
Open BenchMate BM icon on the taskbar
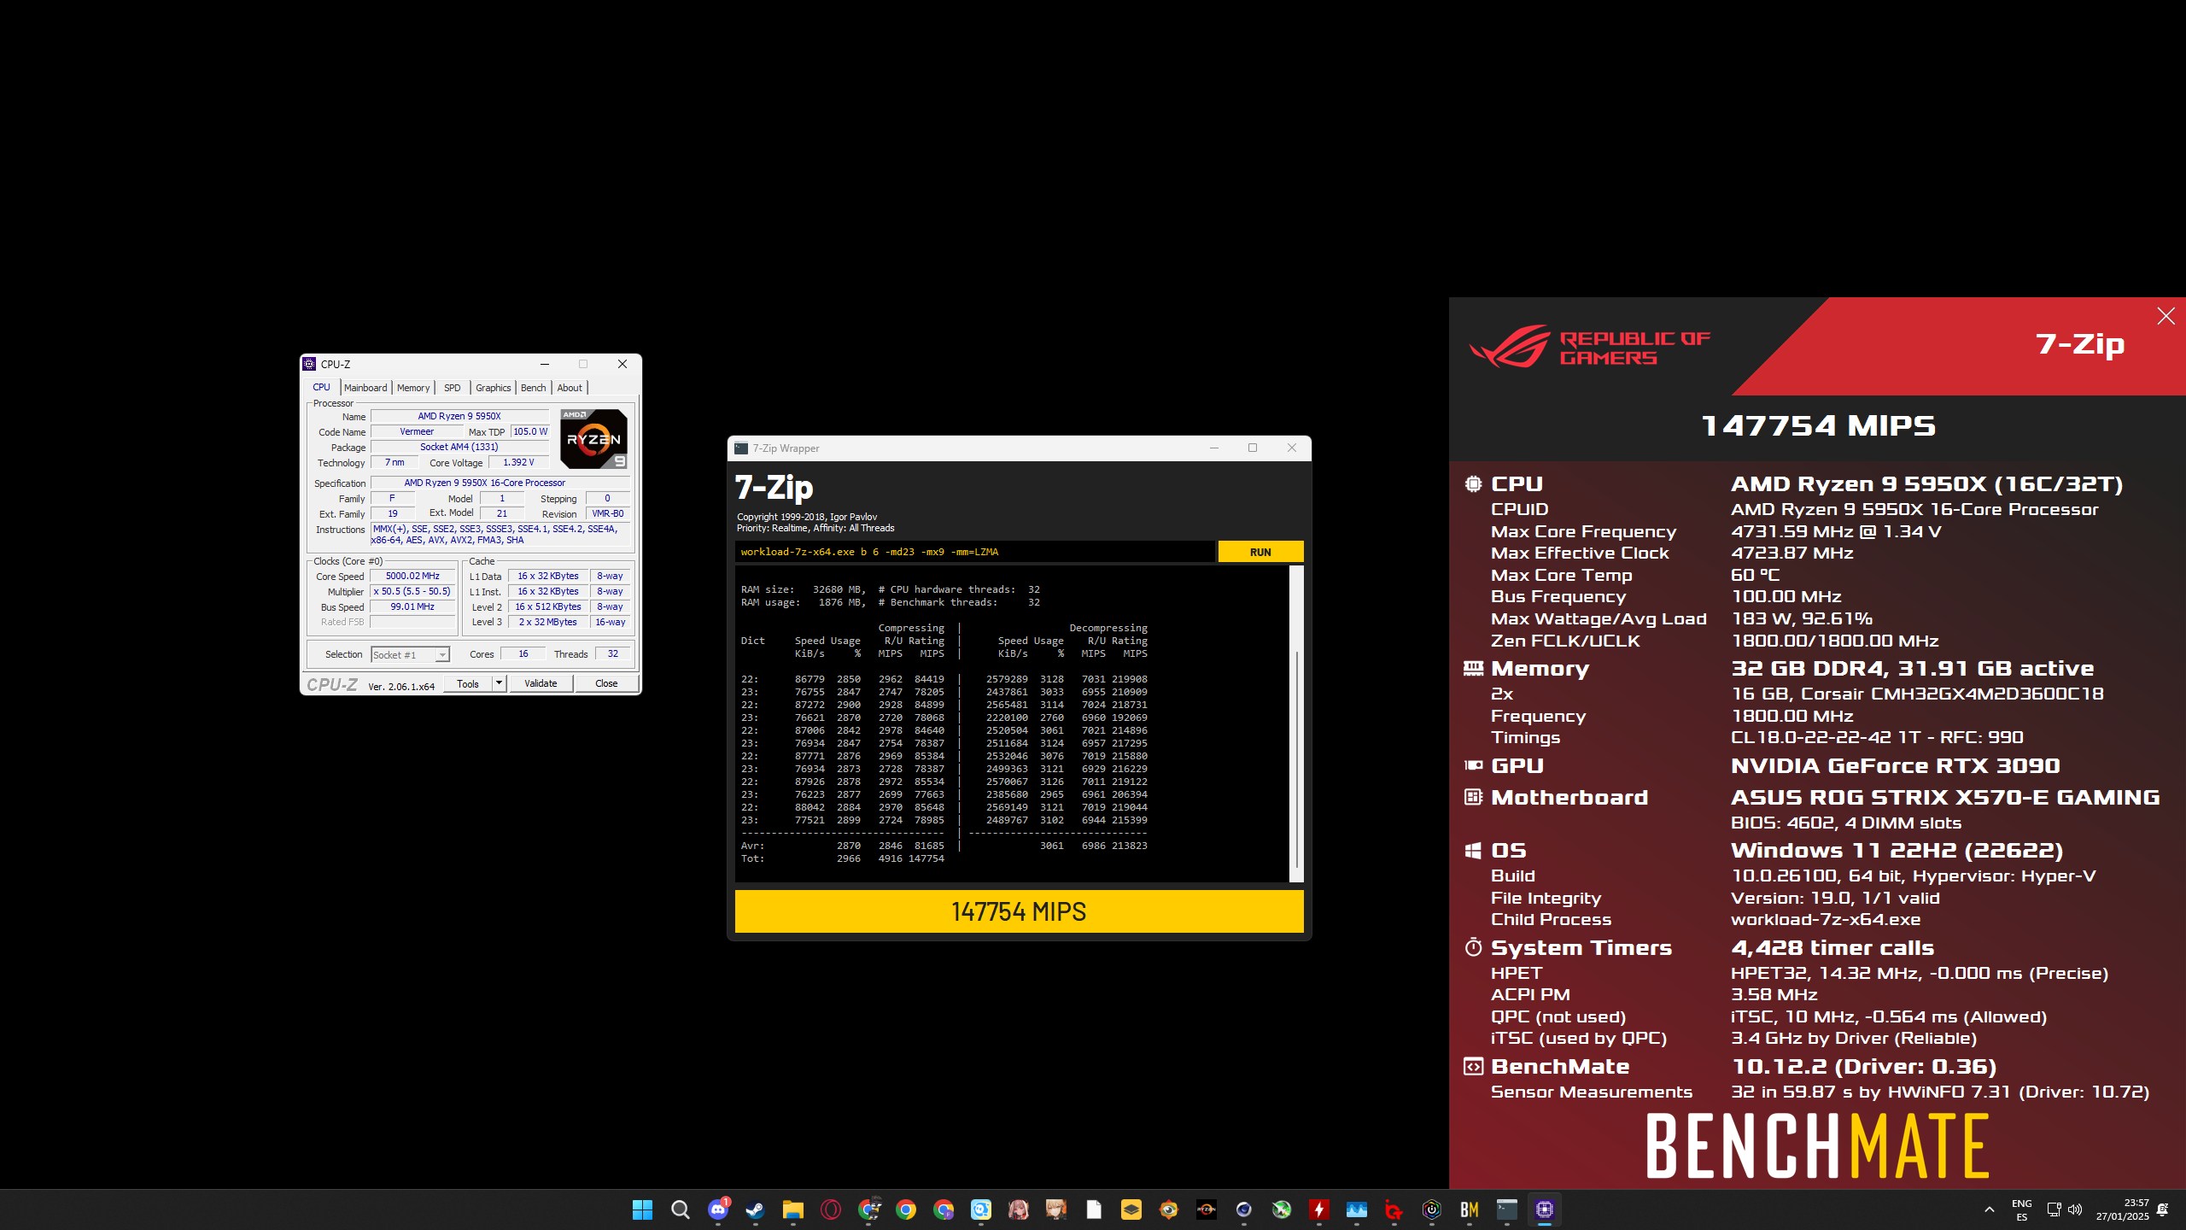[x=1469, y=1209]
